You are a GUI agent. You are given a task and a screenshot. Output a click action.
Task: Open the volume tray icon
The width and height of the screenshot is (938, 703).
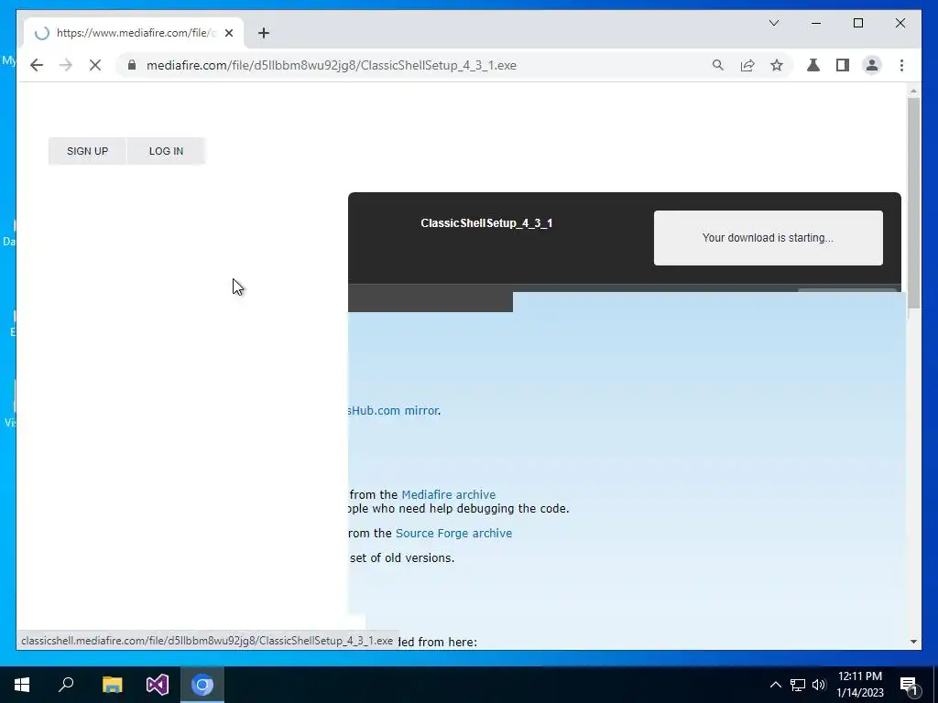(819, 685)
